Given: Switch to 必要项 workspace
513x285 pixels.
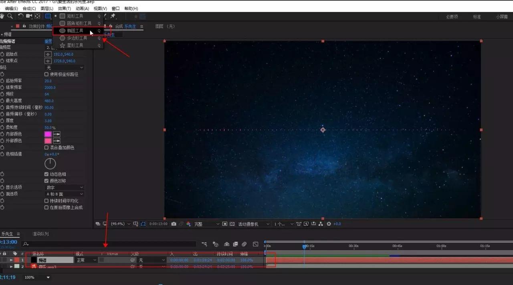Looking at the screenshot, I should point(452,17).
